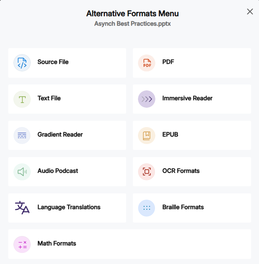Click the Math Formats symbols icon
The height and width of the screenshot is (264, 259).
click(x=22, y=244)
